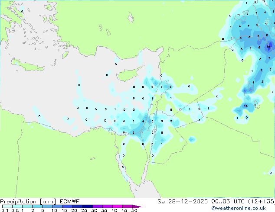Click the 25–30 mm dark navy legend box

(x=87, y=206)
